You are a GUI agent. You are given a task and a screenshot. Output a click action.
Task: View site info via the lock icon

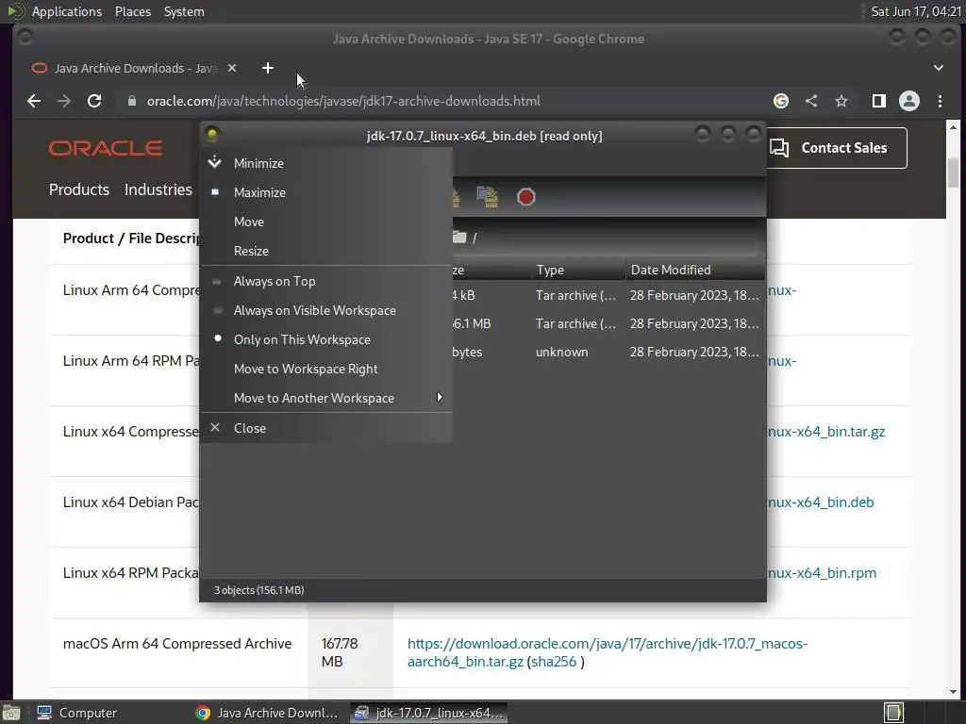[x=131, y=101]
